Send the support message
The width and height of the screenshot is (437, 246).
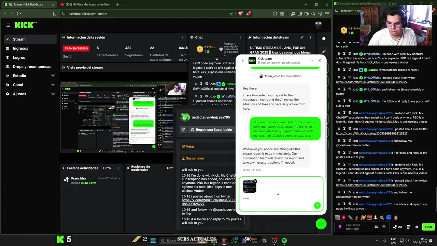(x=317, y=205)
